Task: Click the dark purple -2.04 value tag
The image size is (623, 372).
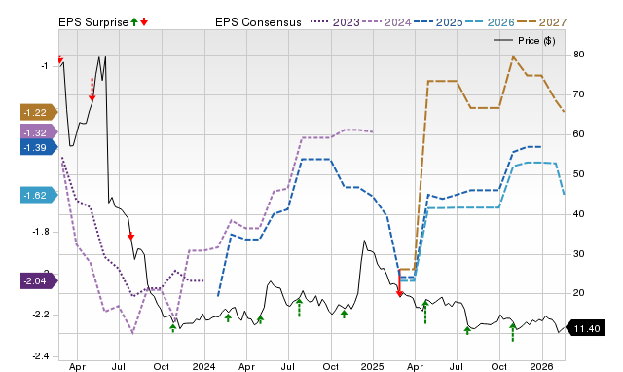Action: pos(39,281)
